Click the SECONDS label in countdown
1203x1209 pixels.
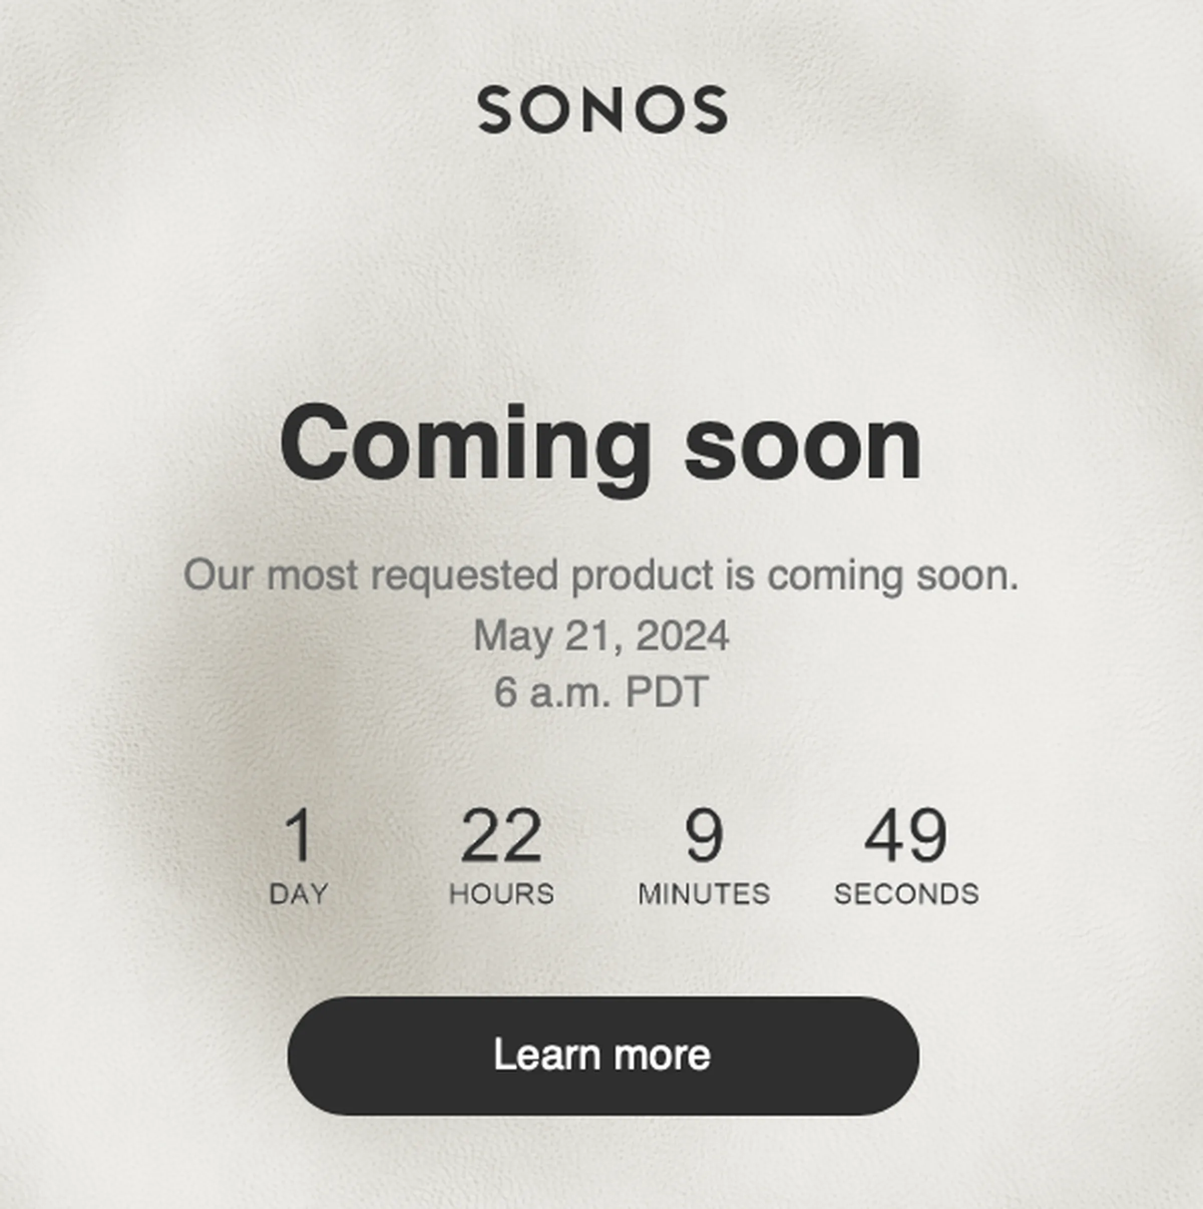[906, 894]
